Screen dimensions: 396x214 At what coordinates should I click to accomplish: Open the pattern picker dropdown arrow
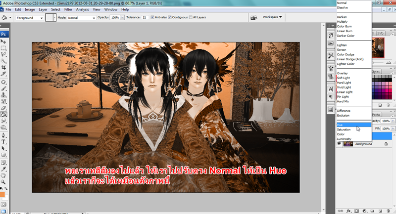point(54,18)
